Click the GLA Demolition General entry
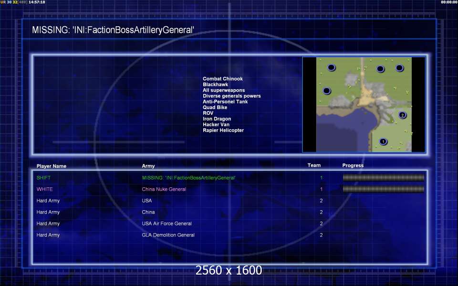Image resolution: width=458 pixels, height=286 pixels. coord(168,235)
